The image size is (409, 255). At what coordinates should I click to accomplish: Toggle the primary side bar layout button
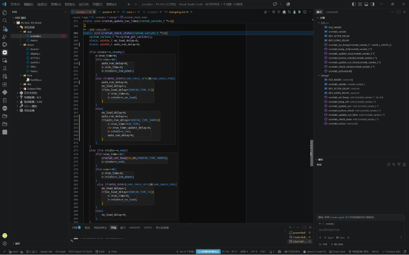(x=354, y=4)
